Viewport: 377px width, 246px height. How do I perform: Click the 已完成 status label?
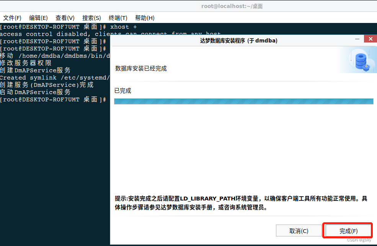pos(122,91)
